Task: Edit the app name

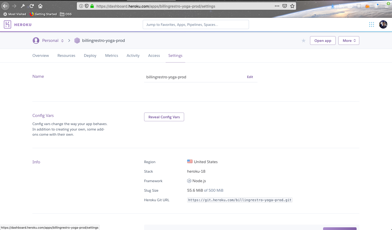Action: coord(250,77)
